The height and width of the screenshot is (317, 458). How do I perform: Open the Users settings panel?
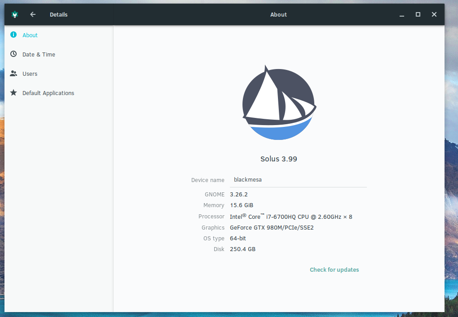point(59,74)
